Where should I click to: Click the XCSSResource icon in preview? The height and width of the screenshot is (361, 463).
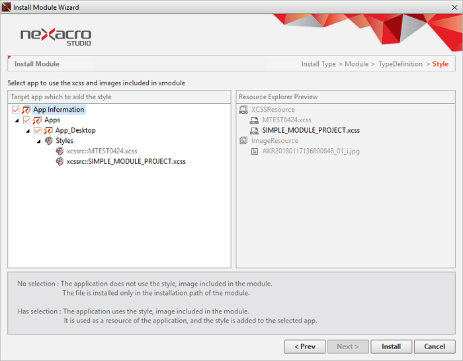pyautogui.click(x=243, y=110)
